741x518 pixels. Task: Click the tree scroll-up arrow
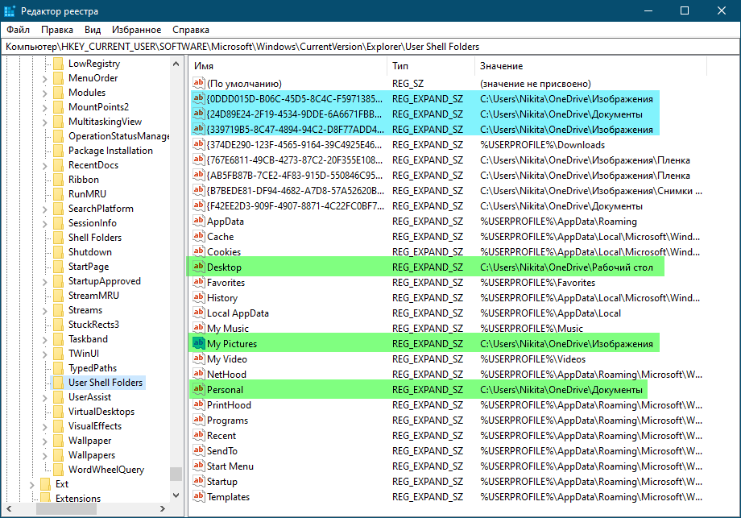pos(176,64)
